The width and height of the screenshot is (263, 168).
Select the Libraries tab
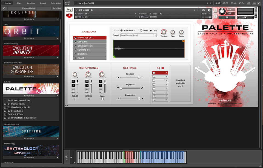tap(7, 3)
